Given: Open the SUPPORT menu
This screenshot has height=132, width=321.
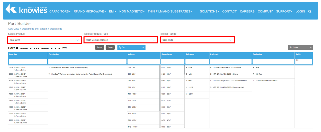Looking at the screenshot, I should [x=284, y=11].
